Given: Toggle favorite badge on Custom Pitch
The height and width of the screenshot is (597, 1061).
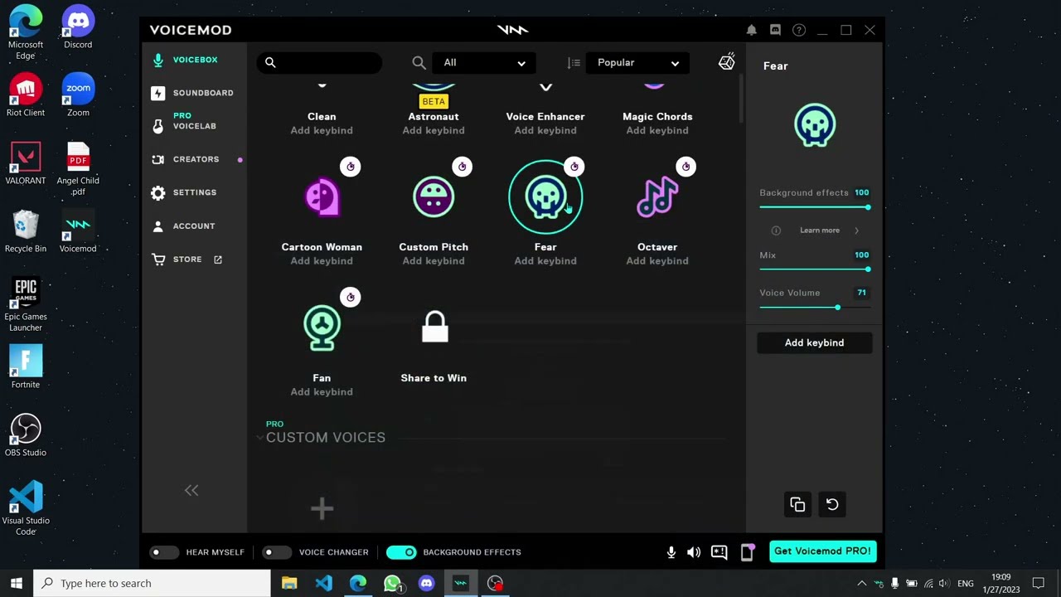Looking at the screenshot, I should click(463, 167).
